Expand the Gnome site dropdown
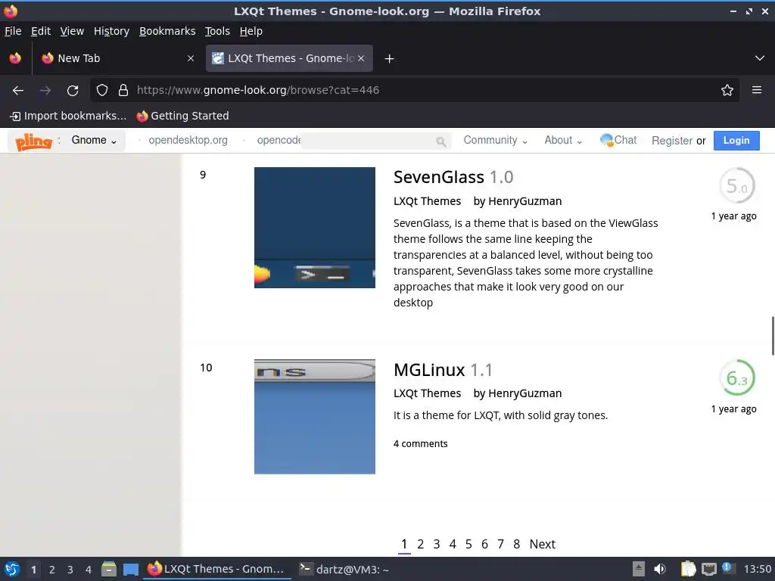The height and width of the screenshot is (581, 775). (94, 140)
